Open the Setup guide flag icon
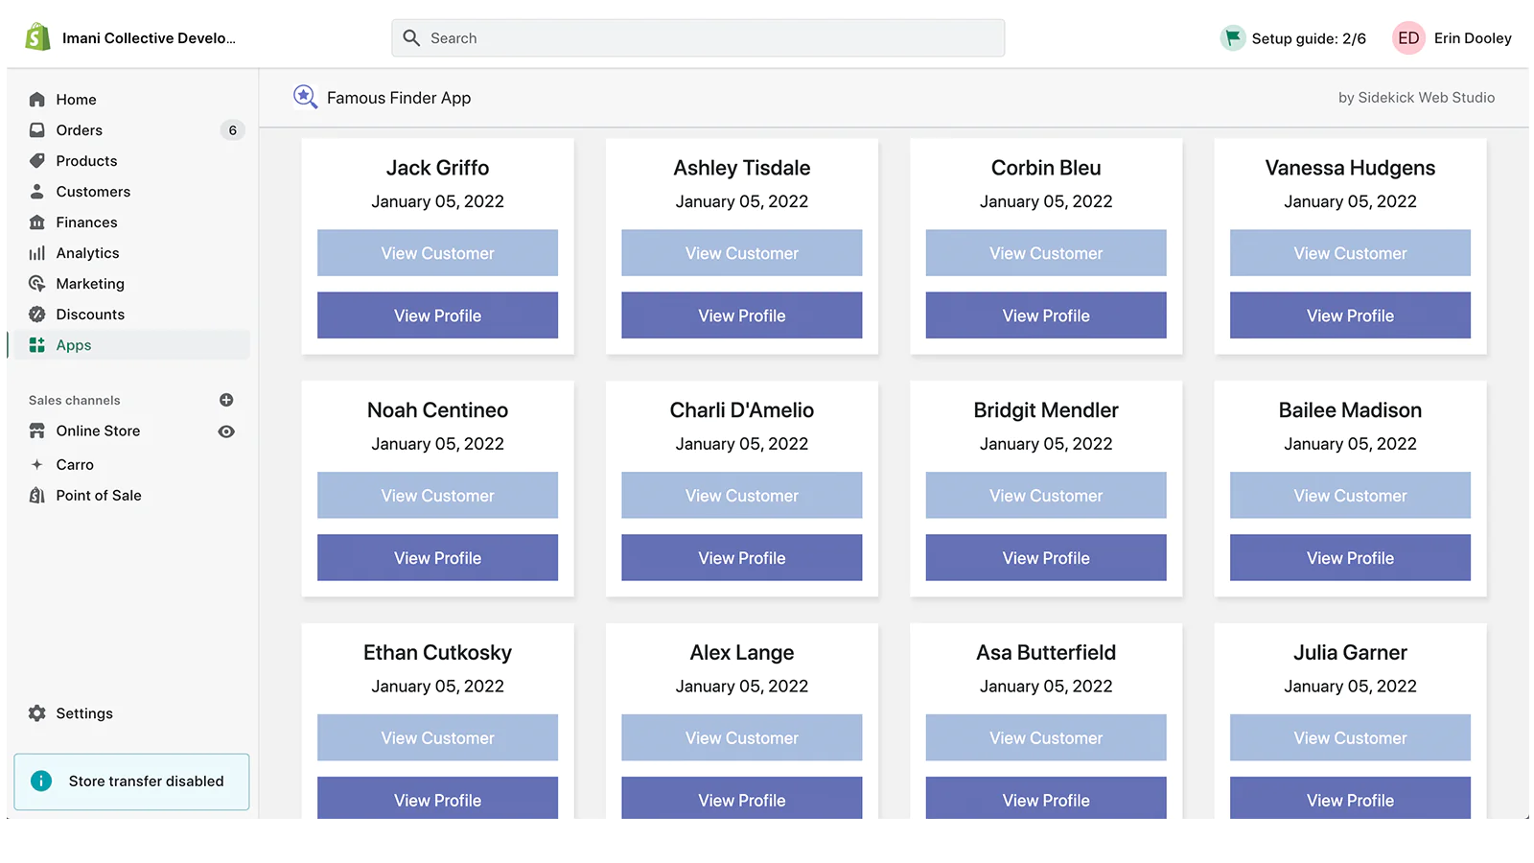 1232,38
